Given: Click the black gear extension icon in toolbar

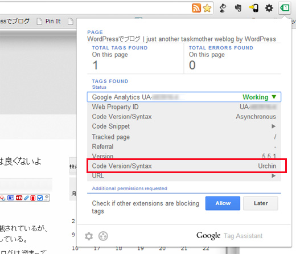Looking at the screenshot, I should [x=269, y=8].
